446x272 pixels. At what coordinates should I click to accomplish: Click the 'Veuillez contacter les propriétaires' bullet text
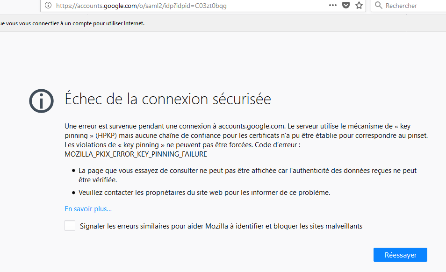coord(204,193)
